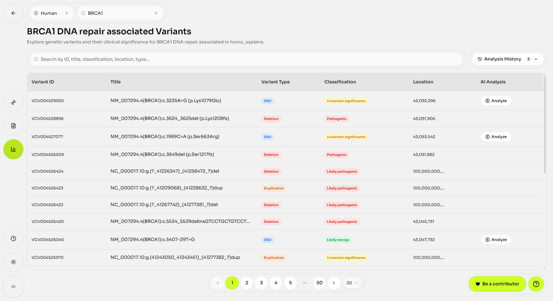Open the AI sidebar button

pyautogui.click(x=13, y=286)
